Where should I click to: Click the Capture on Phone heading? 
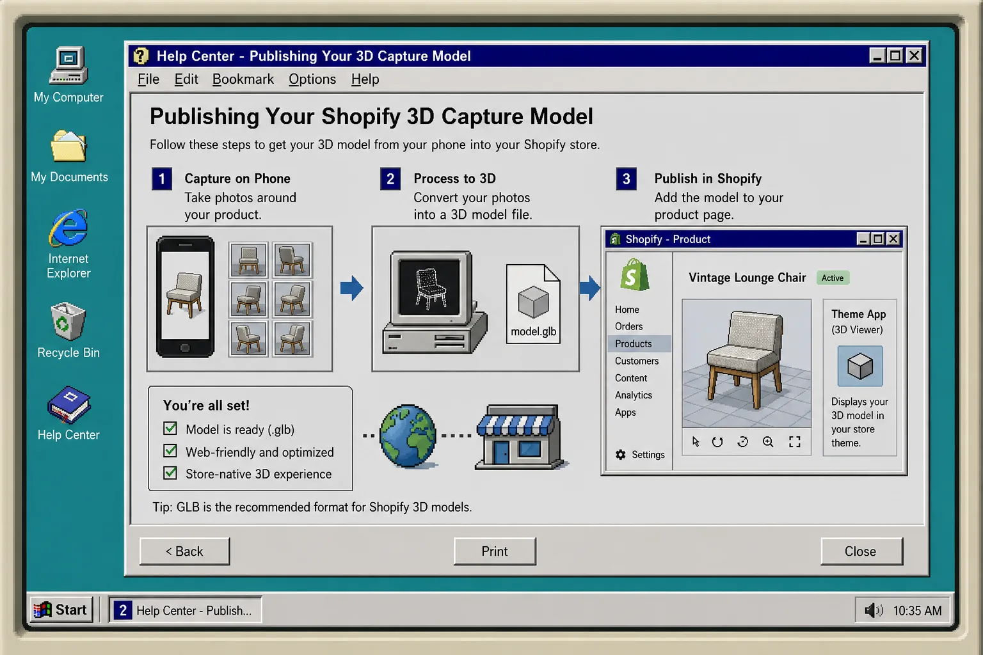tap(237, 178)
